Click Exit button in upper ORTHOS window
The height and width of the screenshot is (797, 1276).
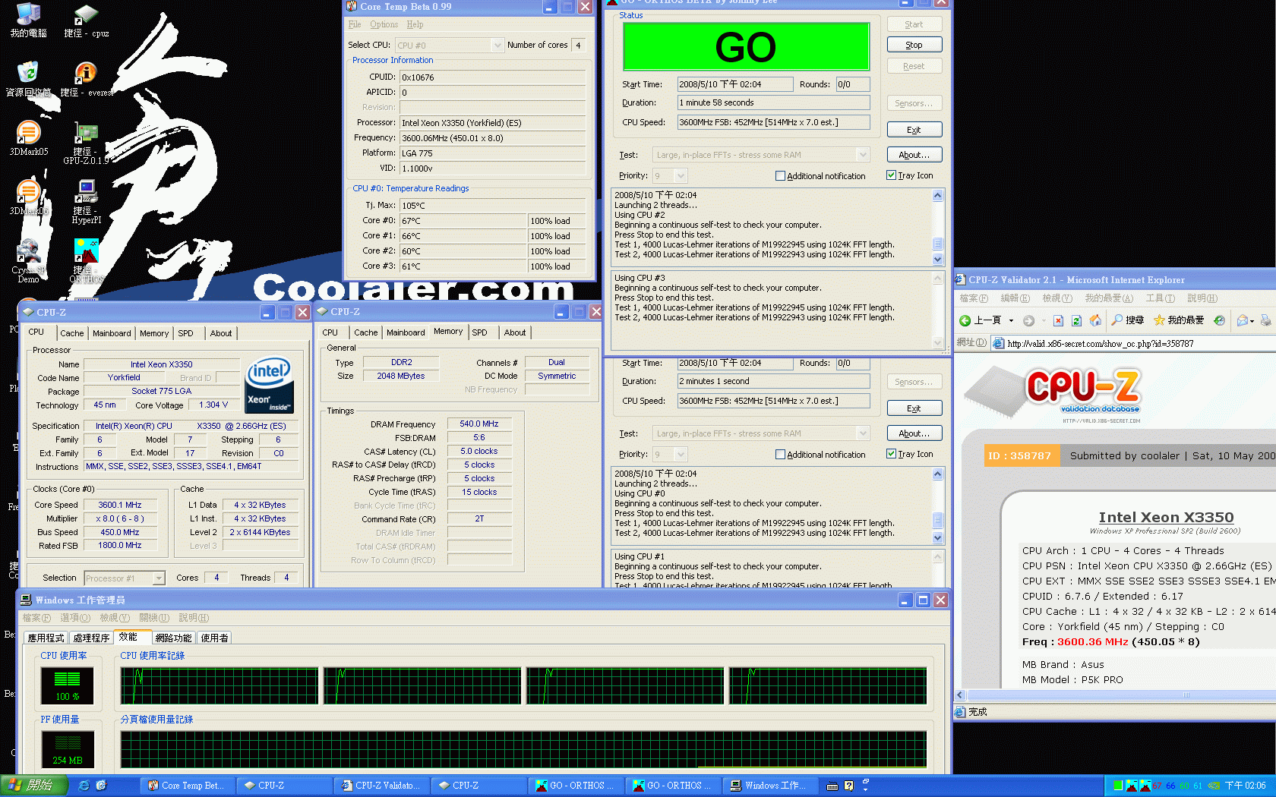pyautogui.click(x=914, y=130)
